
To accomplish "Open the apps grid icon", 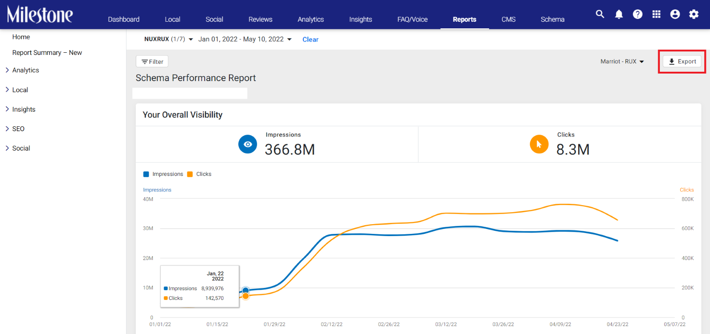I will (x=656, y=14).
